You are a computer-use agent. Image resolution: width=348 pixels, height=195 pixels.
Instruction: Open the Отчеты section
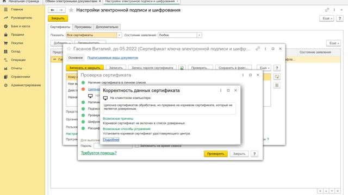[16, 68]
